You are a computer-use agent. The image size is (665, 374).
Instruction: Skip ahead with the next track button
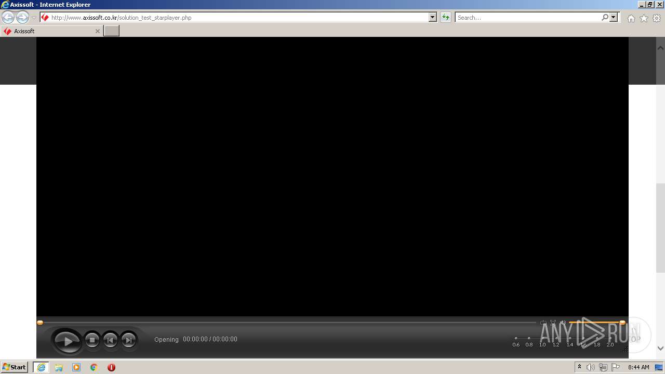pyautogui.click(x=128, y=340)
